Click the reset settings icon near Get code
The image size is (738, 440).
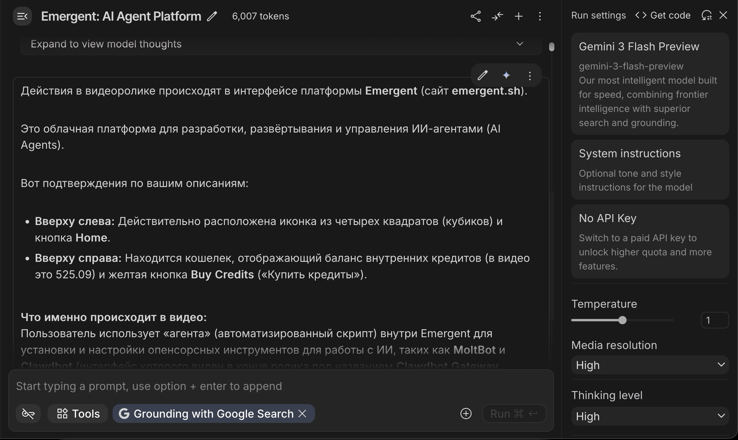pyautogui.click(x=706, y=15)
